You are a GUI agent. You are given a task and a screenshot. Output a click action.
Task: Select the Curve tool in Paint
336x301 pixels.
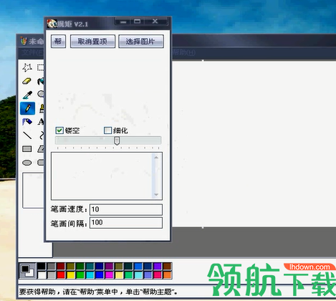(x=41, y=135)
